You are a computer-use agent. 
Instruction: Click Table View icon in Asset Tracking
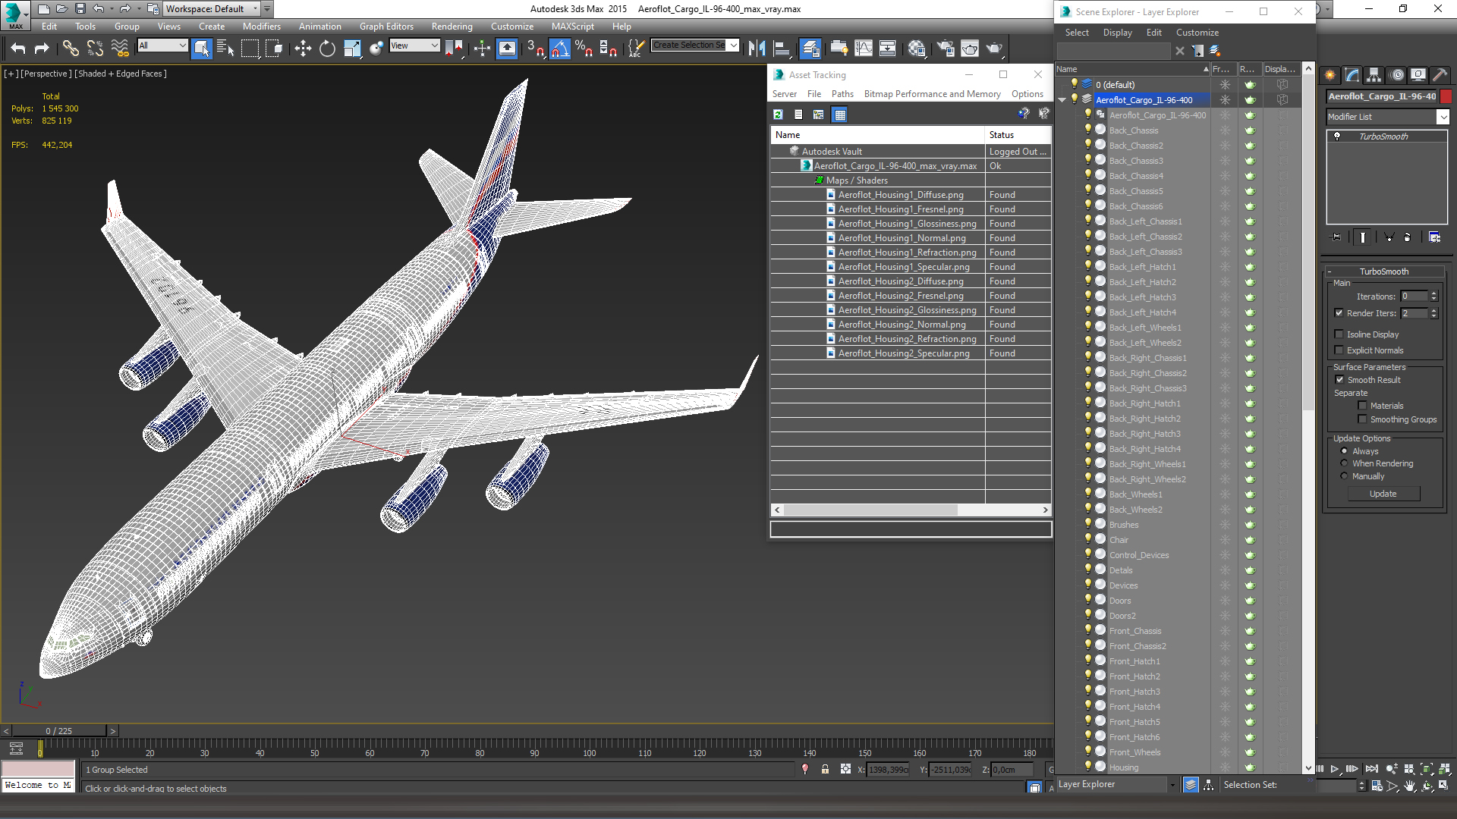point(839,115)
